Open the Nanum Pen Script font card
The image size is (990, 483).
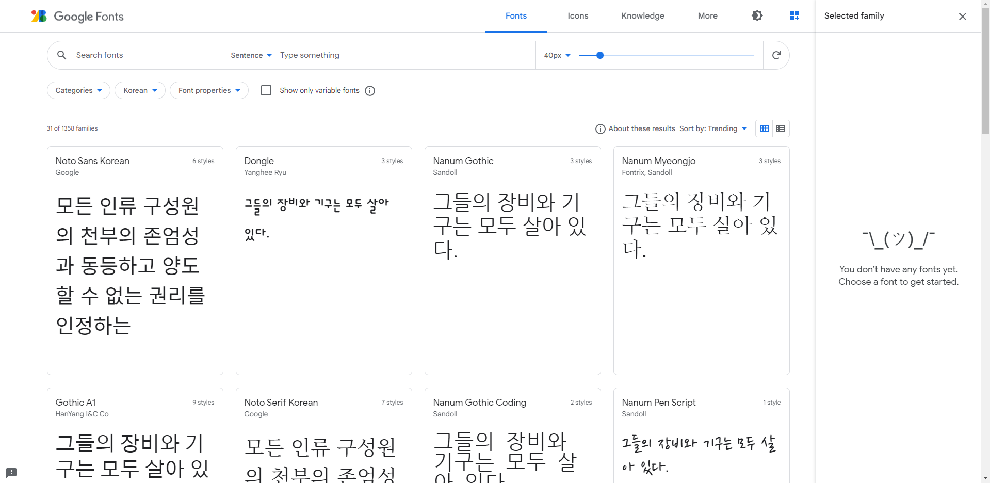702,436
